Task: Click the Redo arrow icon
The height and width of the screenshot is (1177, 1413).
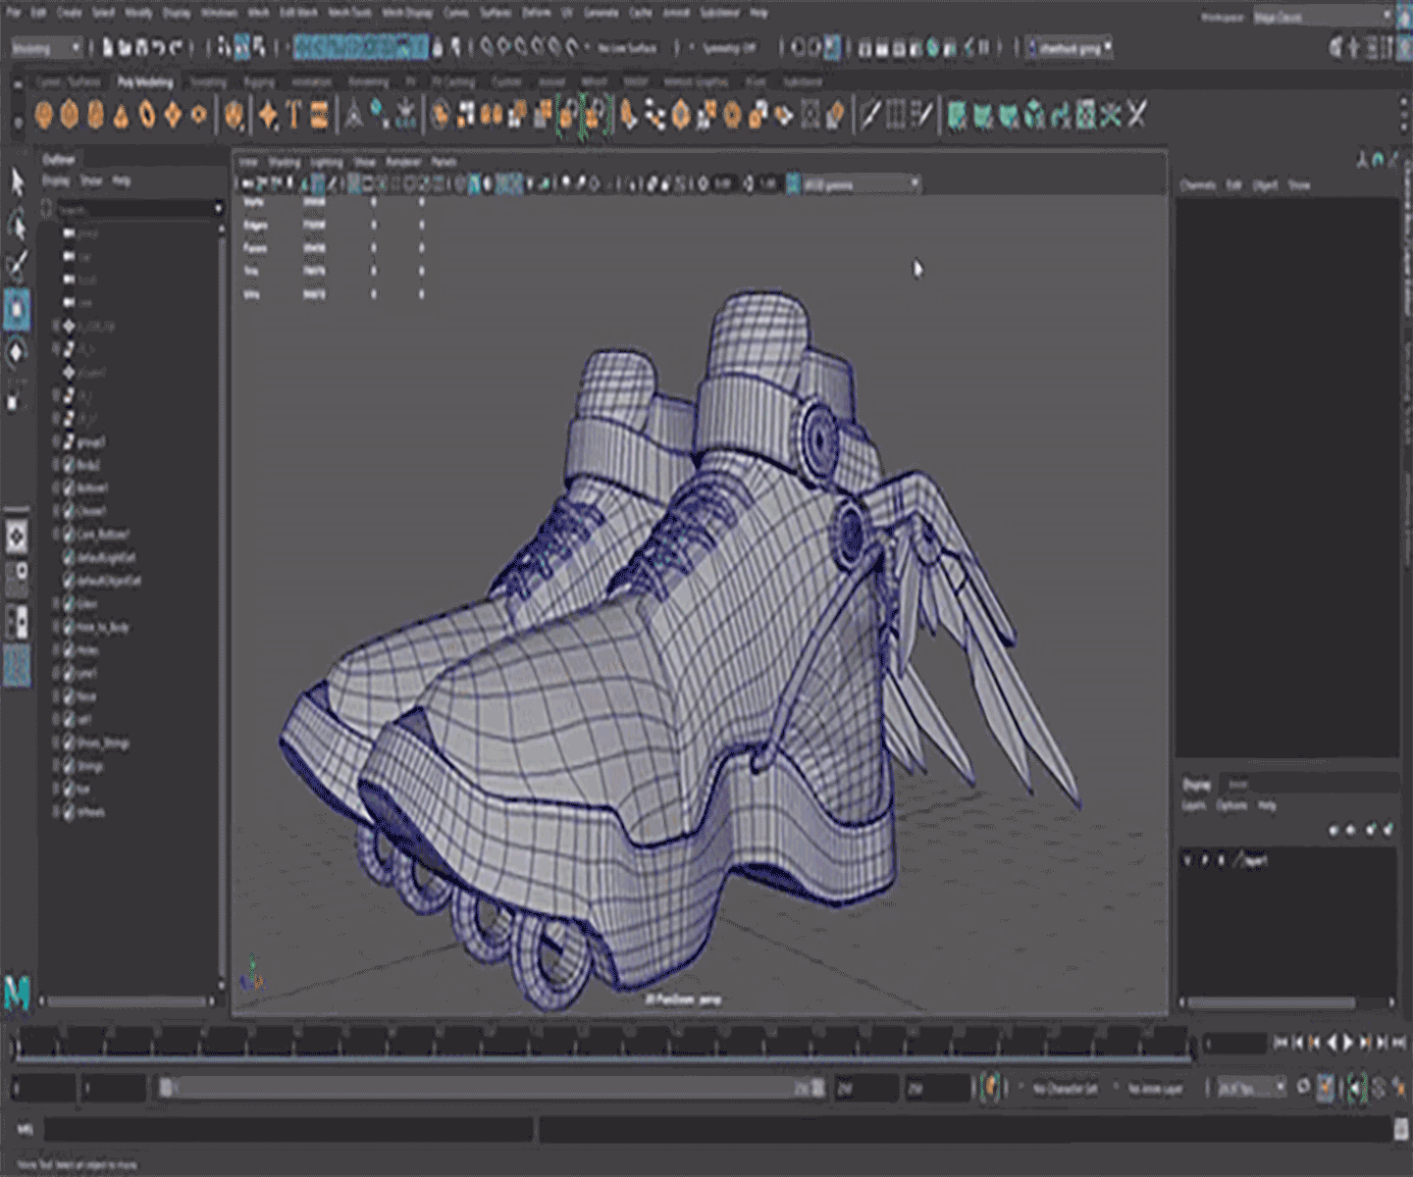Action: coord(176,47)
